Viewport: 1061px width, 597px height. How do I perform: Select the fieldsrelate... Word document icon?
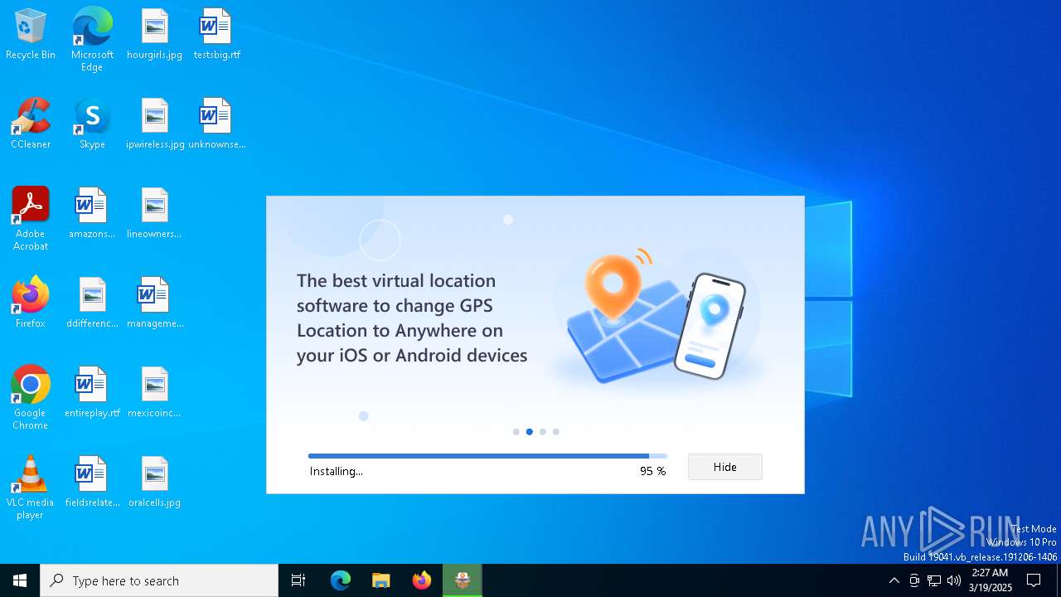click(x=92, y=483)
